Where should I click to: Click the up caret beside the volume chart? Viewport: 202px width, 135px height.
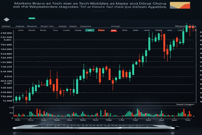click(x=194, y=116)
